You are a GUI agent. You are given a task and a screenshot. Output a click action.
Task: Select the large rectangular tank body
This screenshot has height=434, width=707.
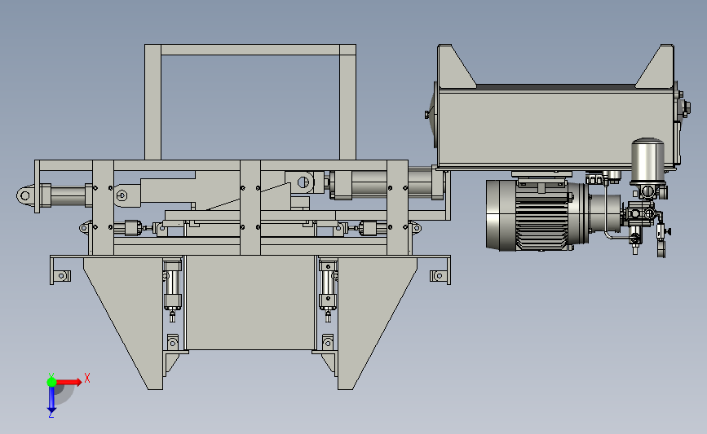[556, 128]
